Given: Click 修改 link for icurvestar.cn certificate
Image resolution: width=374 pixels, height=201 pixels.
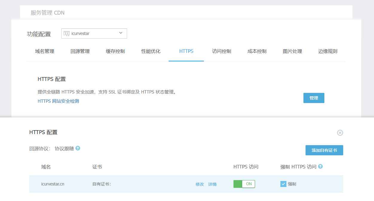Looking at the screenshot, I should coord(200,184).
